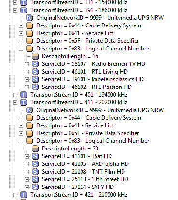Select Private Data Specifier descriptor under stream 391

point(88,41)
